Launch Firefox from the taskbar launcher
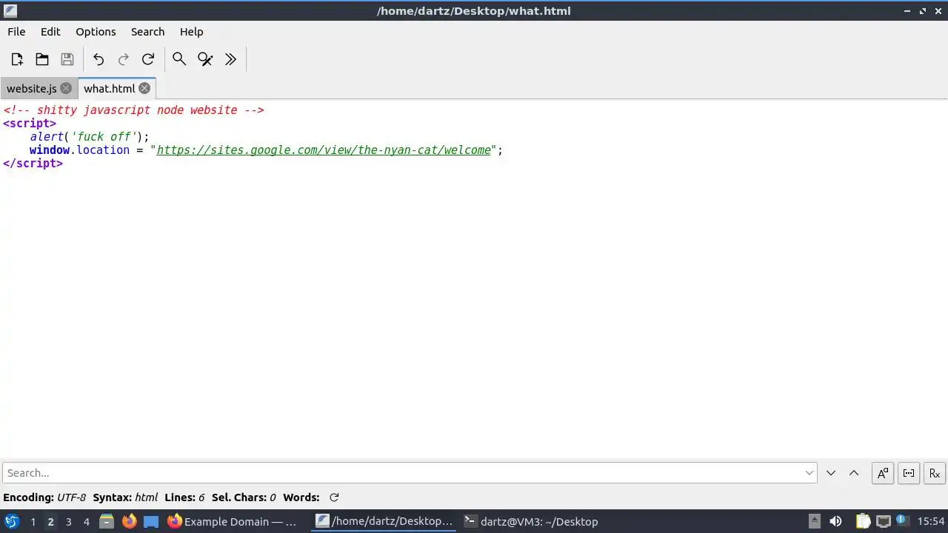This screenshot has width=948, height=533. tap(129, 521)
